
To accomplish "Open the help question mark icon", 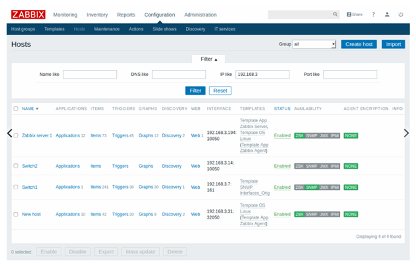I will coord(373,15).
